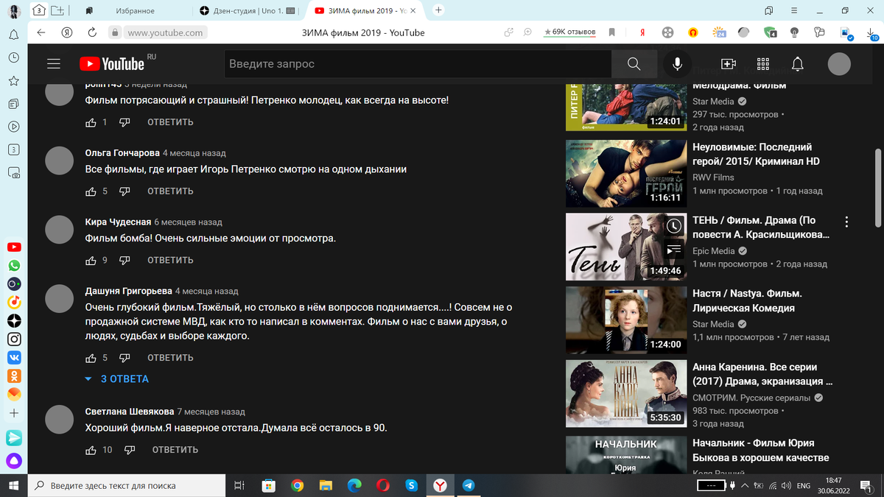Activate voice search microphone
Image resolution: width=884 pixels, height=497 pixels.
coord(677,64)
